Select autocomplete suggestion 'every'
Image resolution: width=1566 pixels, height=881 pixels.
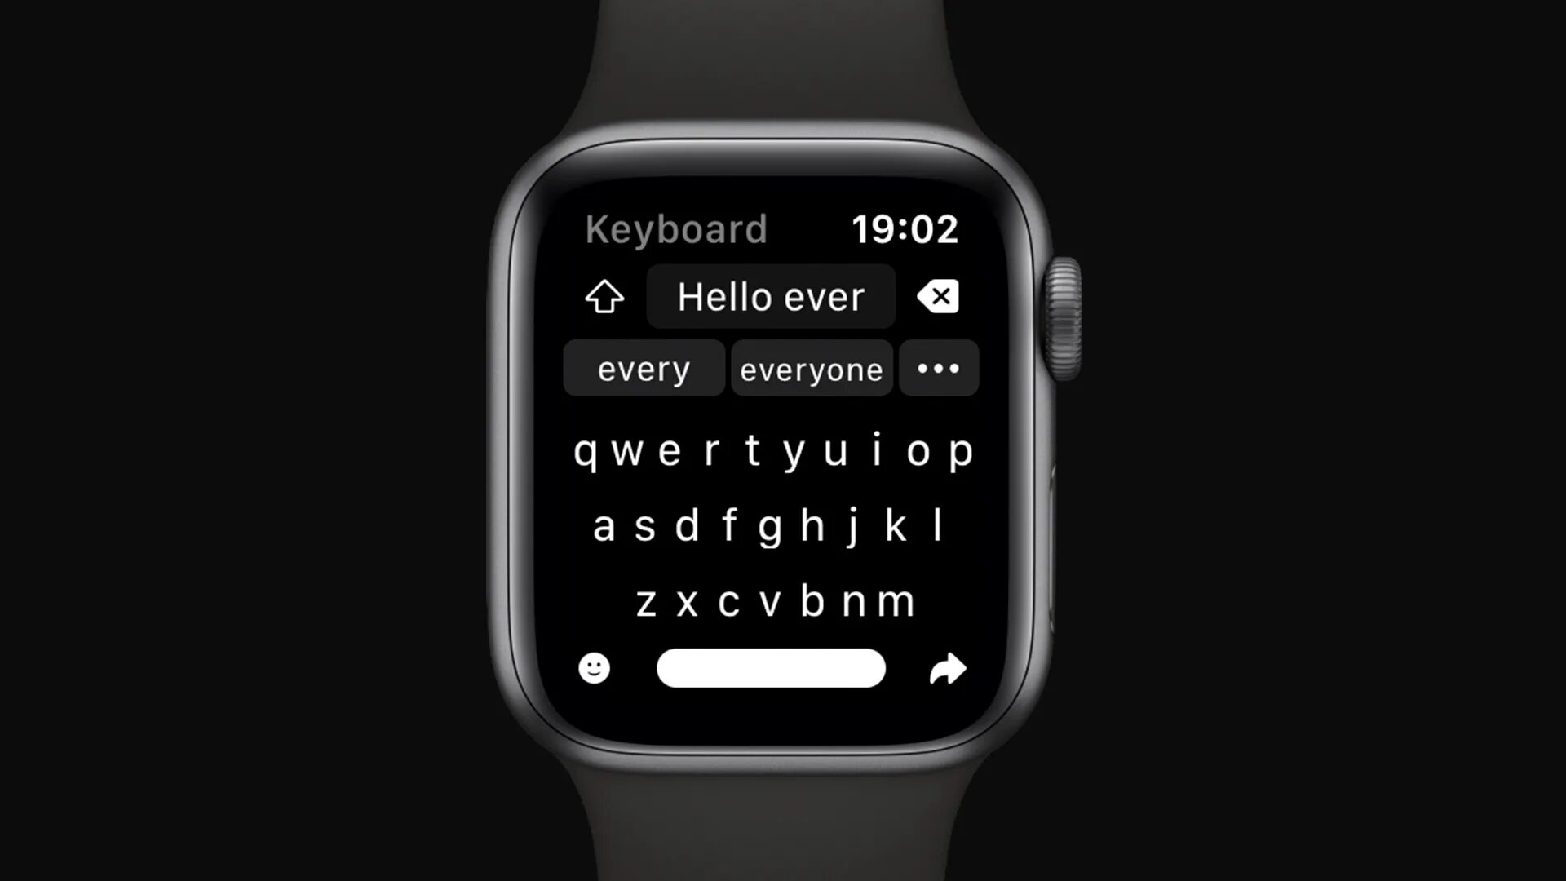(x=642, y=369)
